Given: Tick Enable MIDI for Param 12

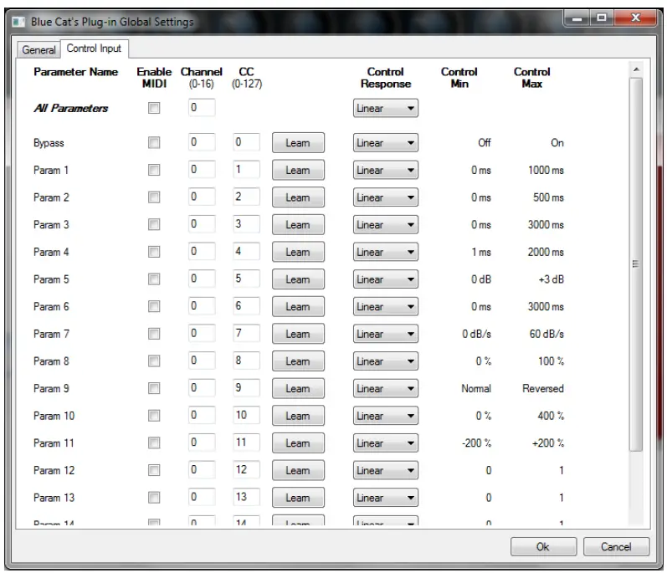Looking at the screenshot, I should click(154, 470).
